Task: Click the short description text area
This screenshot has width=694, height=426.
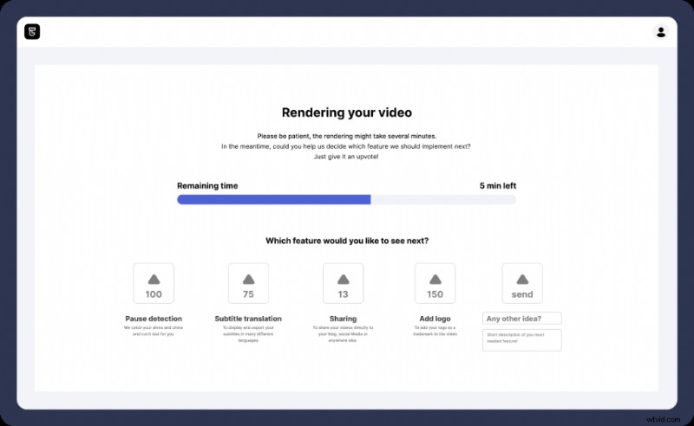Action: click(522, 339)
